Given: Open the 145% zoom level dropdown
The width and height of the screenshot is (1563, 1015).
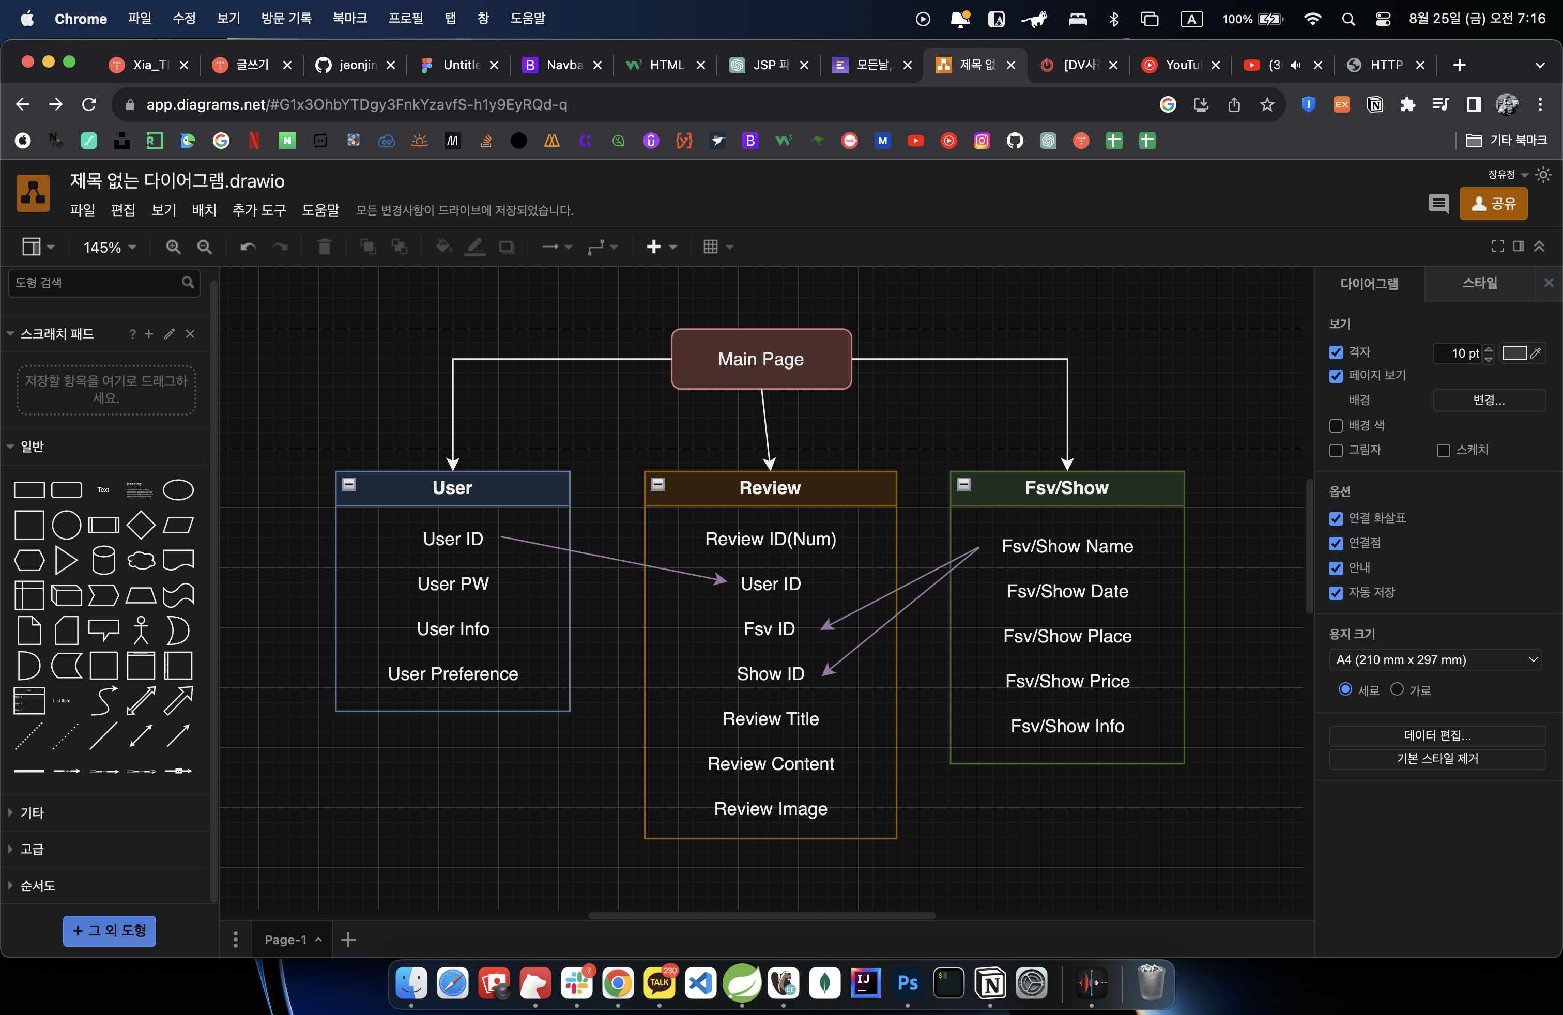Looking at the screenshot, I should point(110,248).
